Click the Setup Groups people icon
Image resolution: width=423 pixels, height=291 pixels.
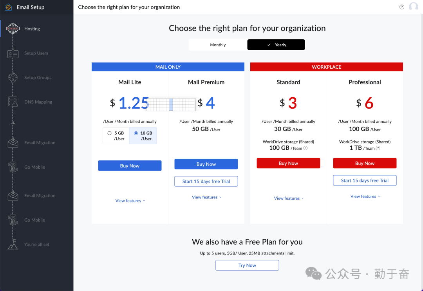coord(13,78)
